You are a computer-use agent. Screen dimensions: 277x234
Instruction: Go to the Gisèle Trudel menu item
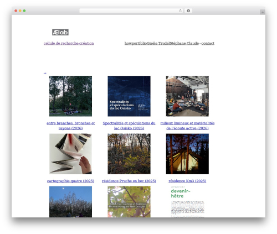[158, 43]
